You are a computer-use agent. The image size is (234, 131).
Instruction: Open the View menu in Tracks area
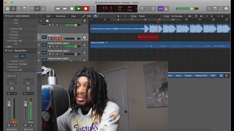(x=75, y=16)
